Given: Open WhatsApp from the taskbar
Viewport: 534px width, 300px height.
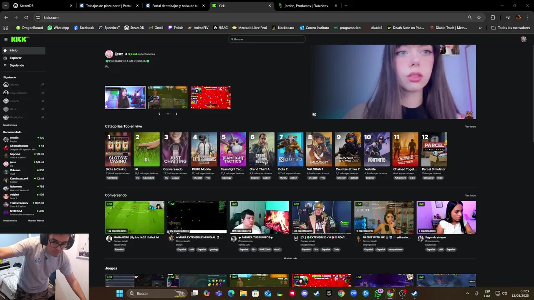Looking at the screenshot, I should pos(378,293).
